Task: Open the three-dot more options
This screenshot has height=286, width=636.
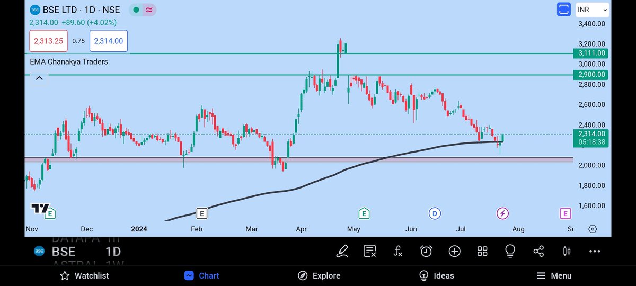Action: [x=595, y=251]
